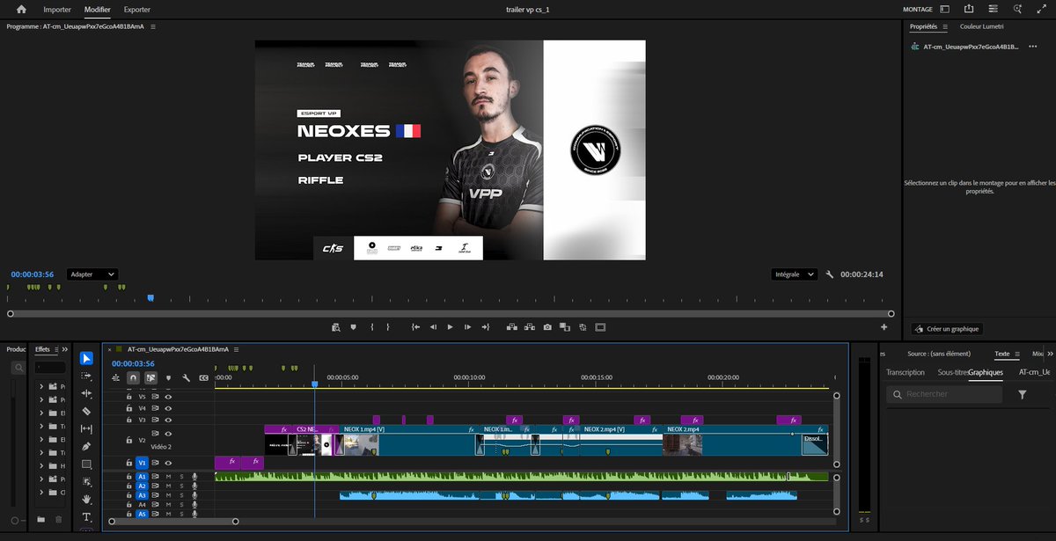The width and height of the screenshot is (1056, 541).
Task: Hide track V1 with eye icon
Action: point(168,462)
